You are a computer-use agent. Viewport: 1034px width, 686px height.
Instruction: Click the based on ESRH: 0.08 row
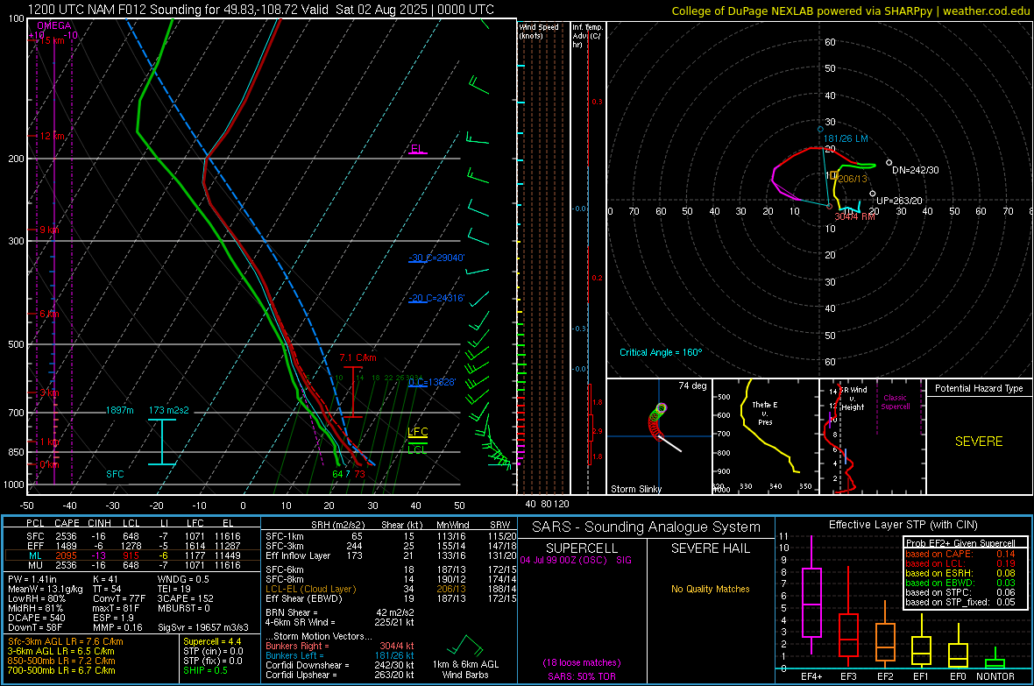(960, 573)
